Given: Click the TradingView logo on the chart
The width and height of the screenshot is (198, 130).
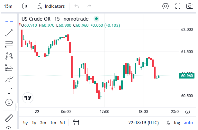Looking at the screenshot, I should pos(28,98).
